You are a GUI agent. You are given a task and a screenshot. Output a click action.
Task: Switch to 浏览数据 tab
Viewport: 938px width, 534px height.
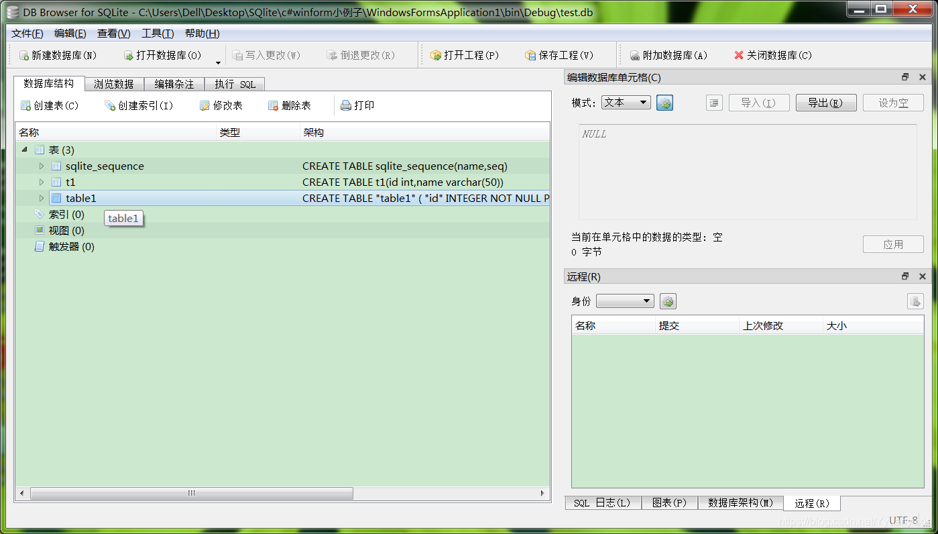point(114,84)
